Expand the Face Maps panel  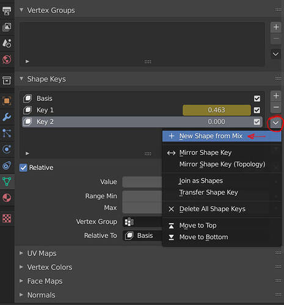21,281
